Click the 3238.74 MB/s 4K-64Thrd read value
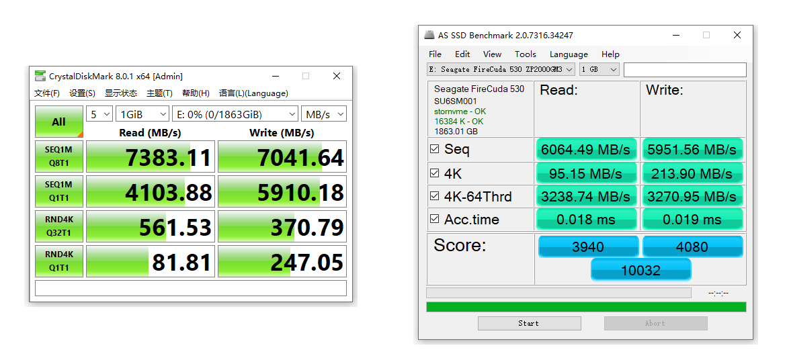The width and height of the screenshot is (787, 362). coord(586,197)
